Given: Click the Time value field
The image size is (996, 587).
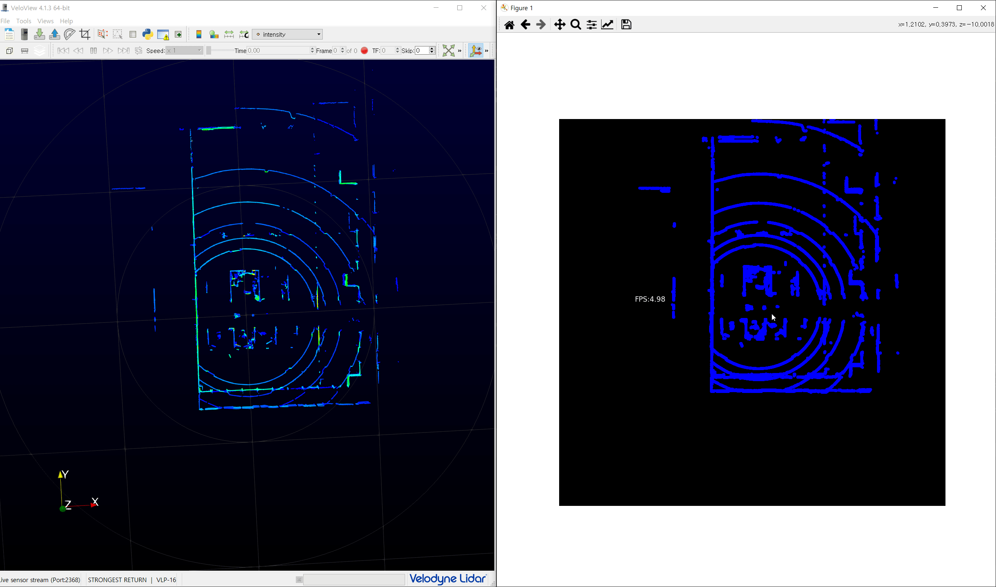Looking at the screenshot, I should point(278,51).
